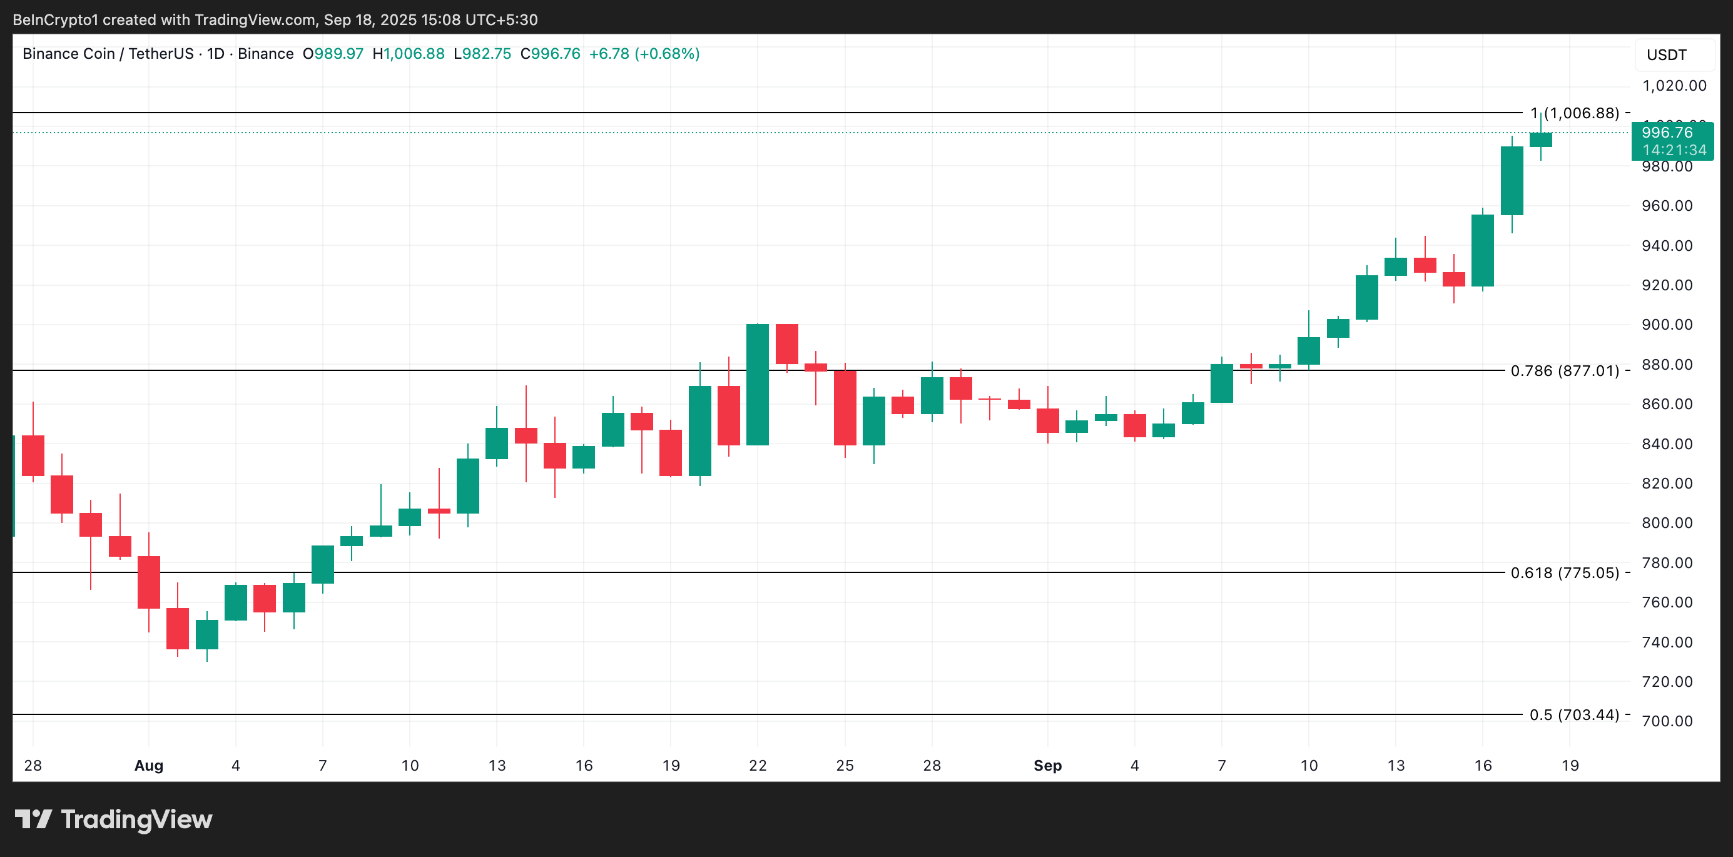The width and height of the screenshot is (1733, 857).
Task: Click the +6.78 (+0.68%) change value
Action: 644,54
